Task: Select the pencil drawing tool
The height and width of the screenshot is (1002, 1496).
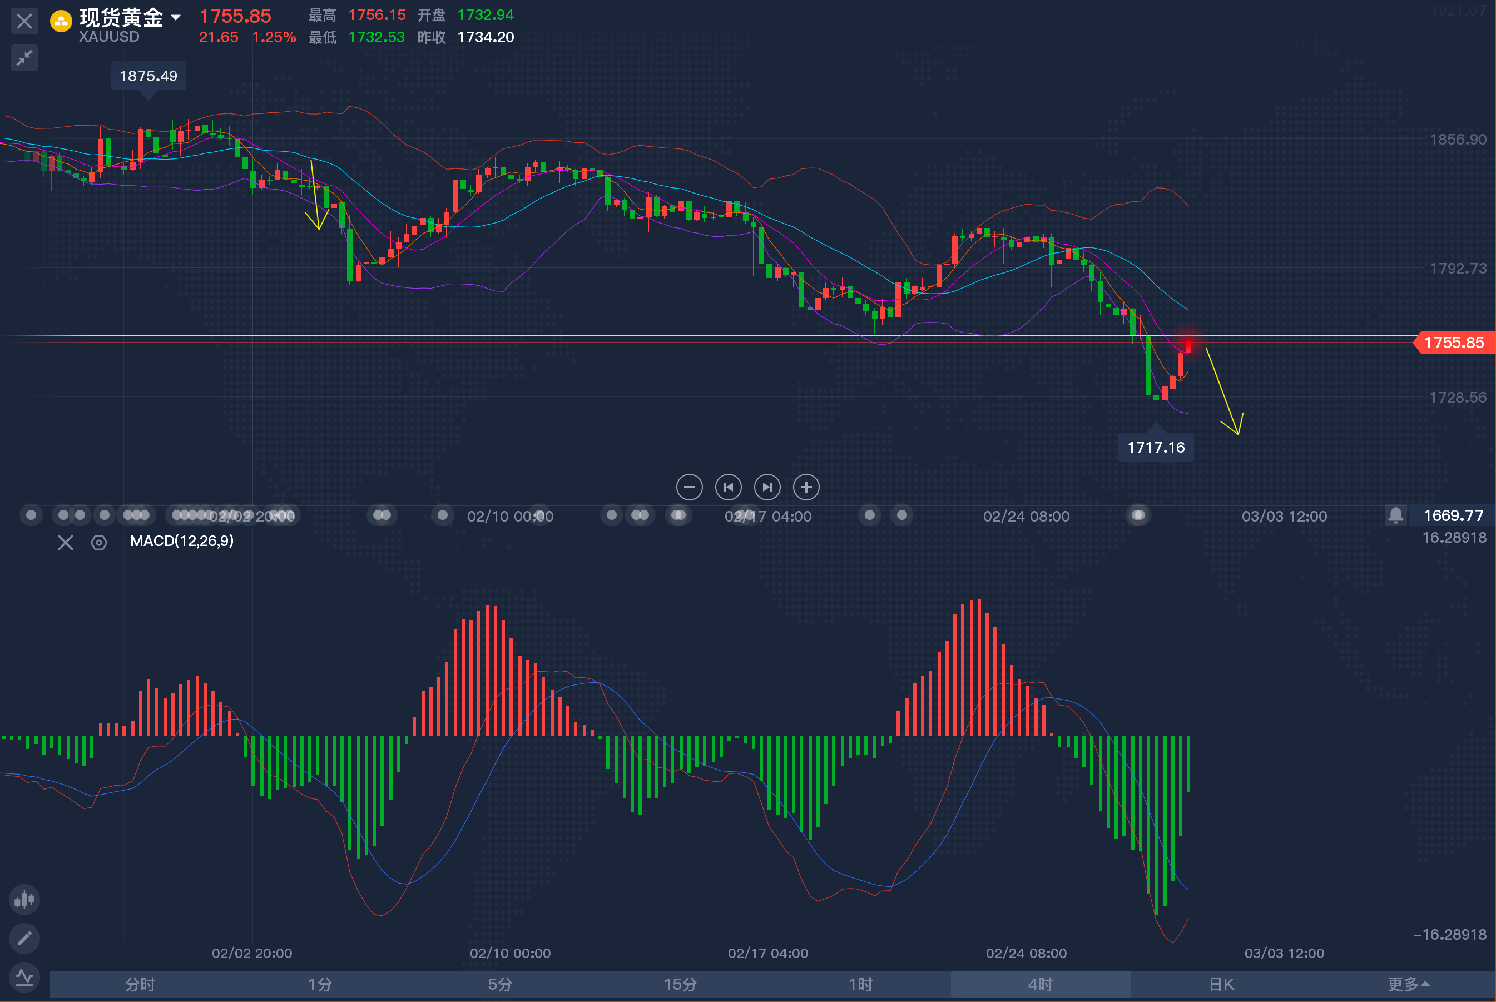Action: pos(24,938)
